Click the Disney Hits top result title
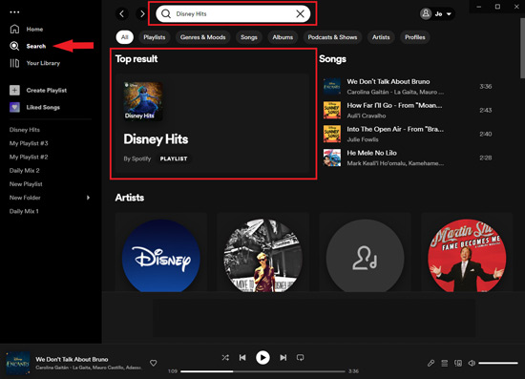 (x=156, y=139)
